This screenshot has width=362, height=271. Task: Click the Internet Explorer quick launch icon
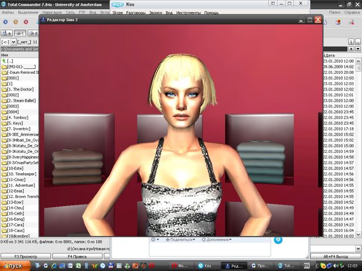coord(54,266)
